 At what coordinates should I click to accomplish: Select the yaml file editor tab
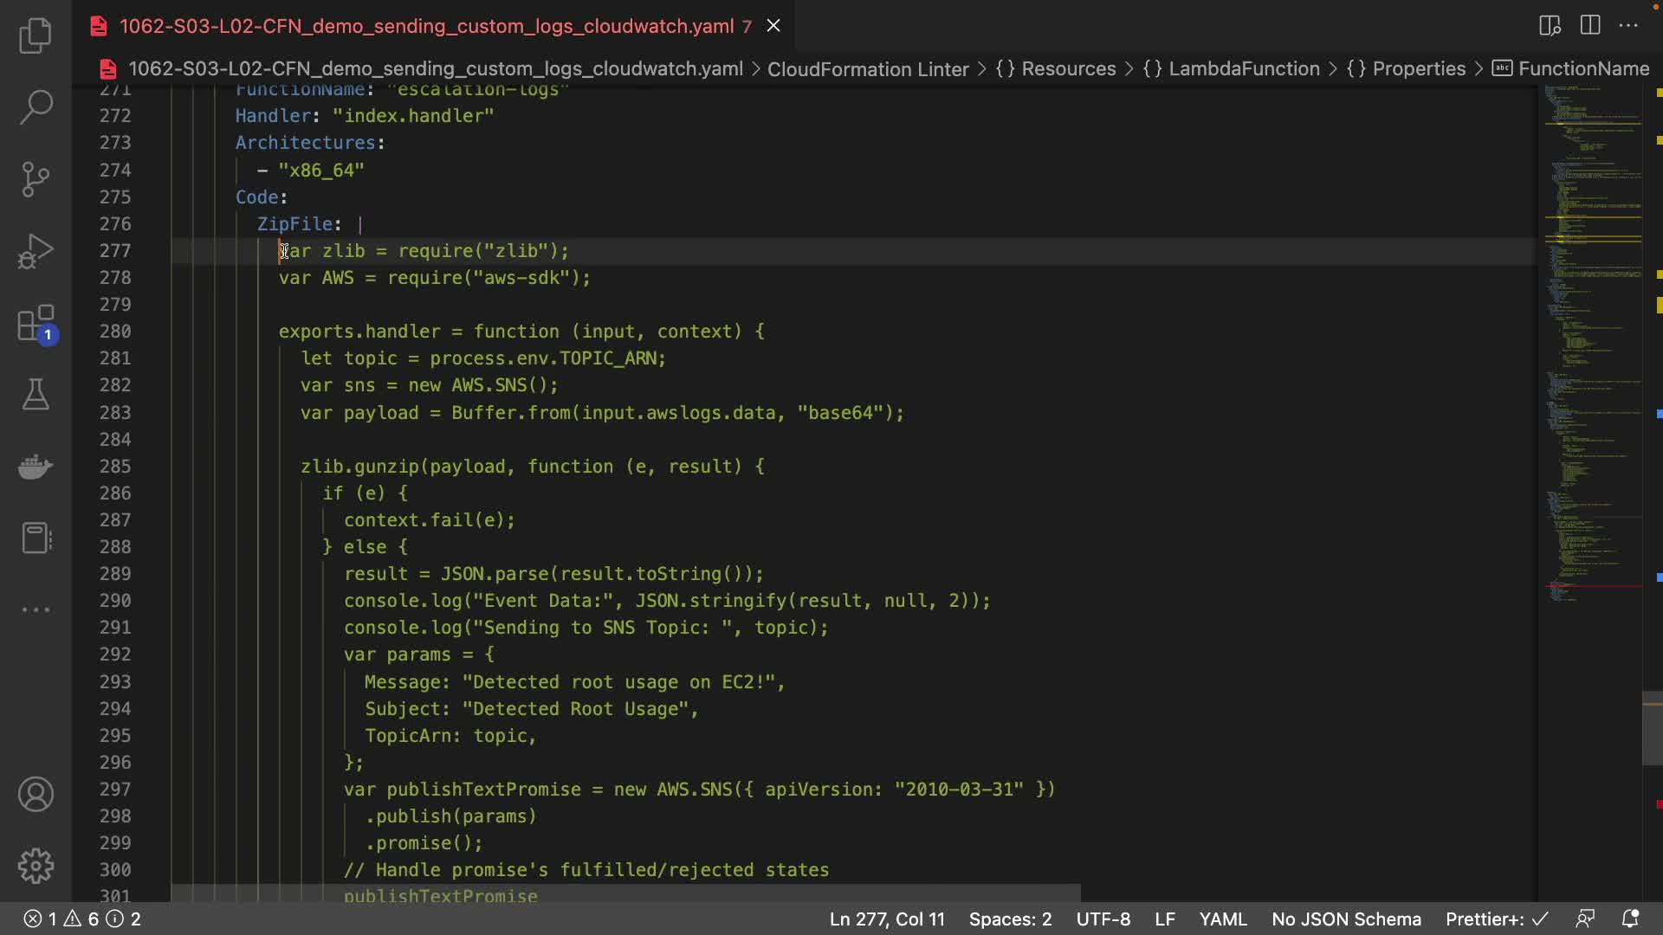point(426,26)
